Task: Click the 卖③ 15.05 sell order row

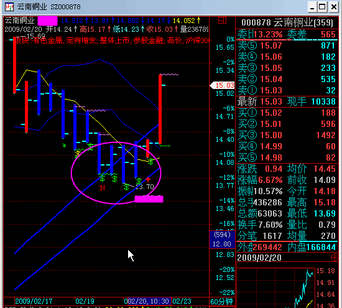Action: coord(287,68)
